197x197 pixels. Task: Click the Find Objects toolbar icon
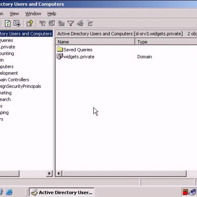[80, 24]
